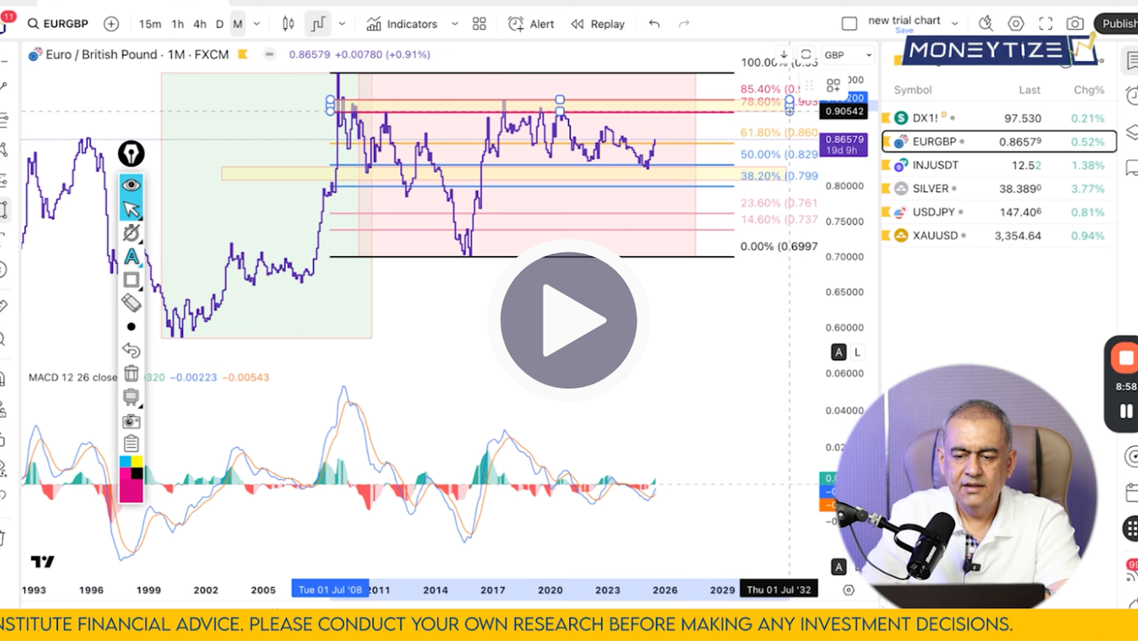
Task: Select XAUUSD in the watchlist
Action: [x=999, y=235]
